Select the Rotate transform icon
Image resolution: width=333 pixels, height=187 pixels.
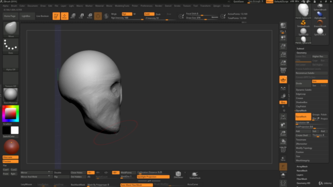pyautogui.click(x=89, y=16)
